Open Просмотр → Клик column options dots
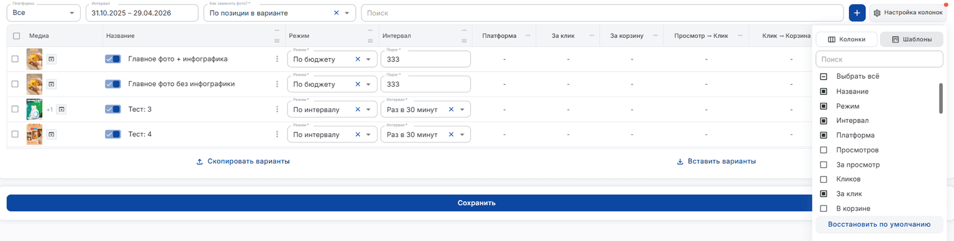The width and height of the screenshot is (954, 241). [740, 36]
